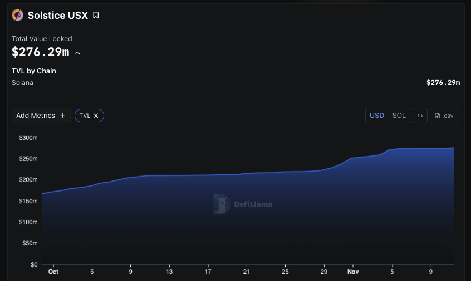Click the Solana $276.29m value
Screen dimensions: 471x281
pyautogui.click(x=443, y=83)
